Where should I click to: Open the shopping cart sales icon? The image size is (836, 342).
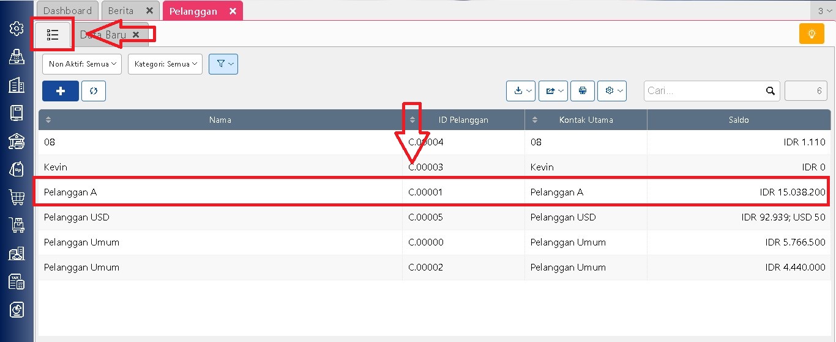17,197
